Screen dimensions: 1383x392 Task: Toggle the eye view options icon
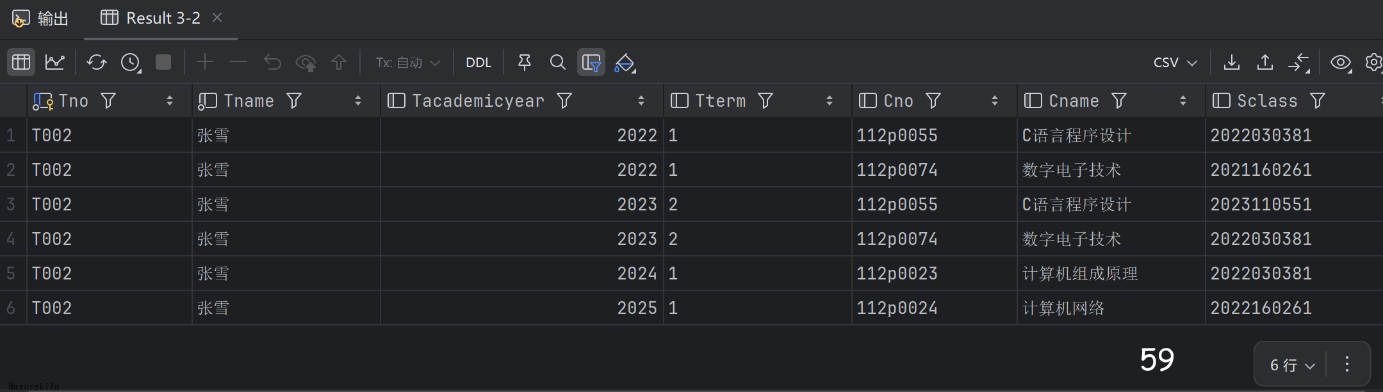tap(1340, 62)
